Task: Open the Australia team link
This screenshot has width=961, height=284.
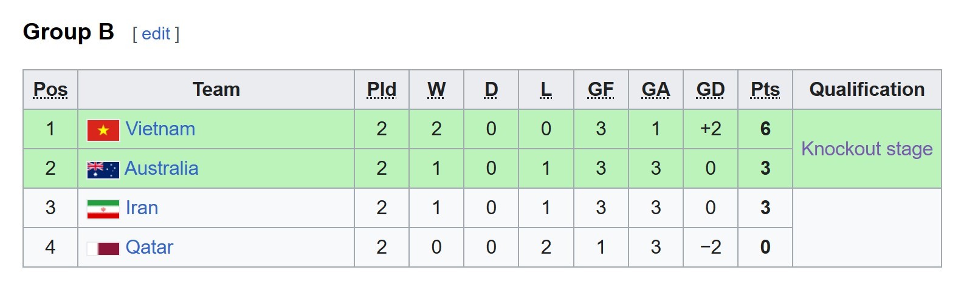Action: pyautogui.click(x=161, y=168)
